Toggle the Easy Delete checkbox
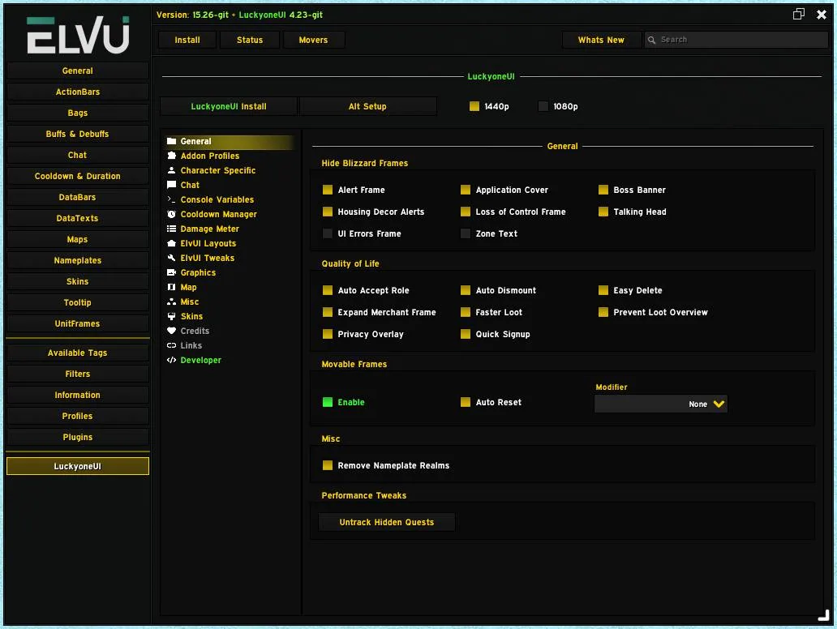 pos(603,290)
